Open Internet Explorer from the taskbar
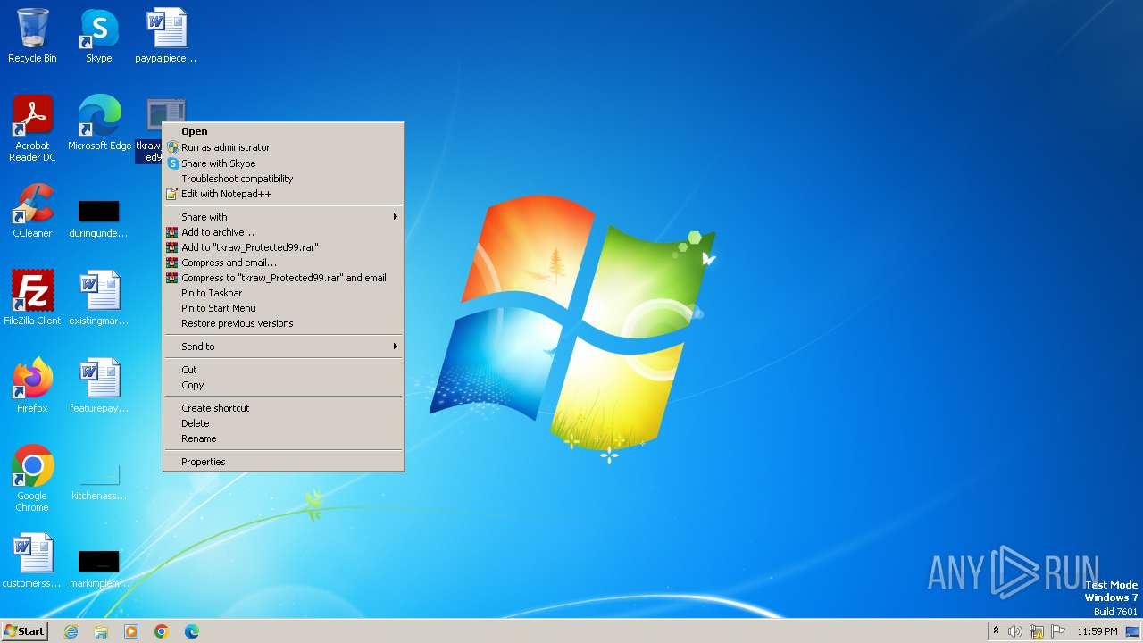Screen dimensions: 1143x643 click(71, 631)
